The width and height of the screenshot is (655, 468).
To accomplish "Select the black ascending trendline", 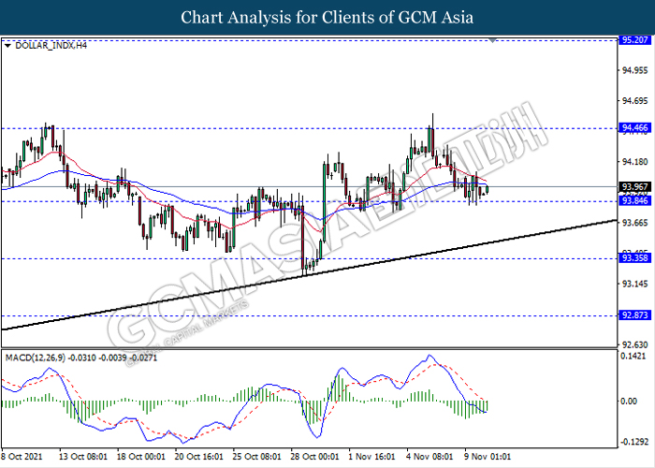I will [x=309, y=274].
